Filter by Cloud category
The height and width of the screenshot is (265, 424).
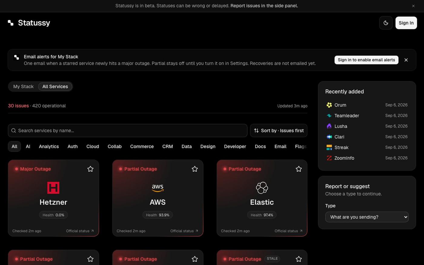click(x=93, y=146)
